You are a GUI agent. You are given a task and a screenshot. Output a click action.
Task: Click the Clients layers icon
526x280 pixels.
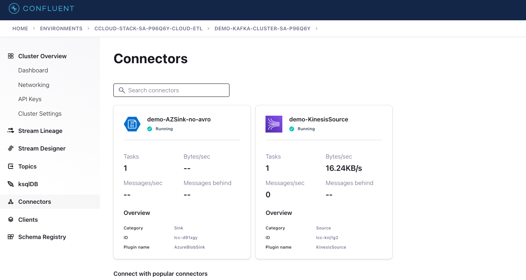point(11,219)
